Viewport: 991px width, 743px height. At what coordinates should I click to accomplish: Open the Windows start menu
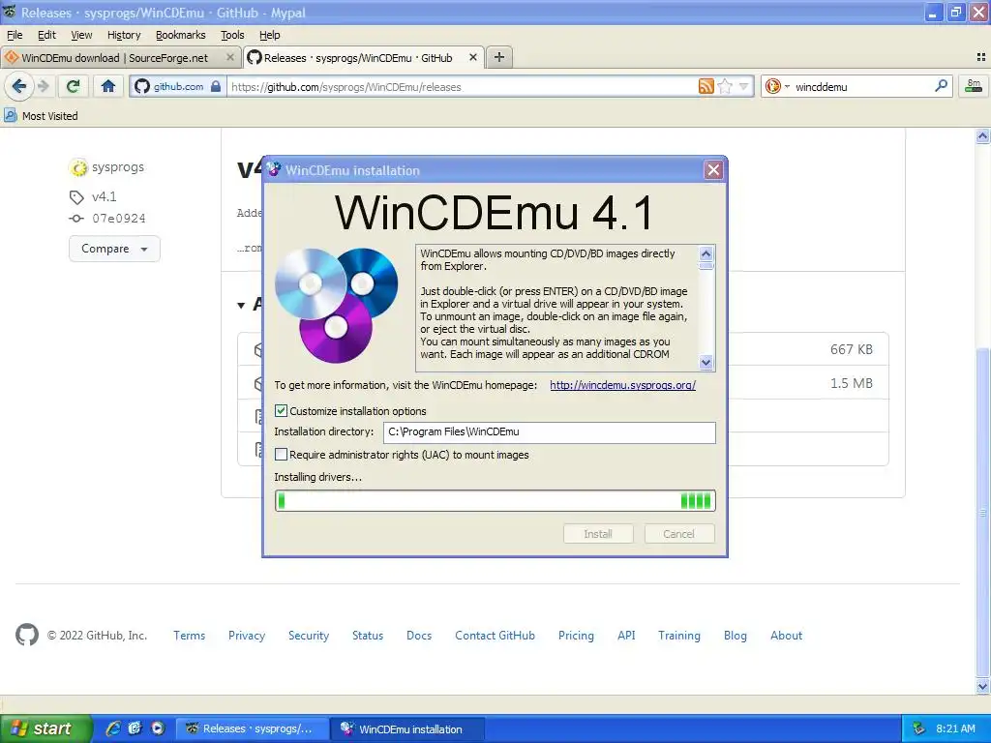[45, 728]
